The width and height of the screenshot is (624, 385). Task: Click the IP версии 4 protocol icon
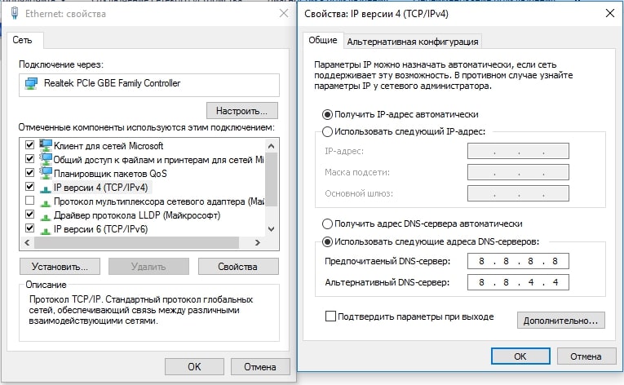46,188
